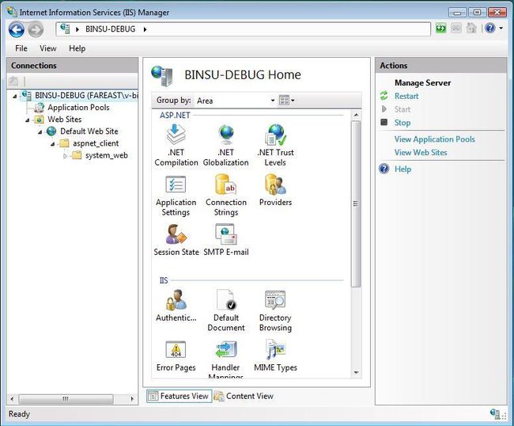Click BINSU-DEBUG in the address bar
The width and height of the screenshot is (514, 426).
tap(110, 29)
